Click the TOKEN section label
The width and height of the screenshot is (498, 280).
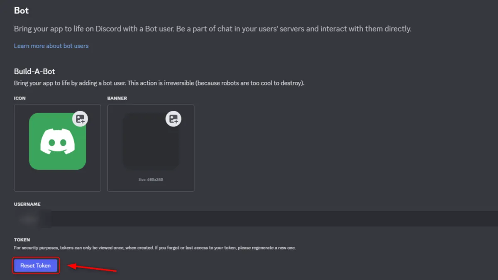point(22,240)
